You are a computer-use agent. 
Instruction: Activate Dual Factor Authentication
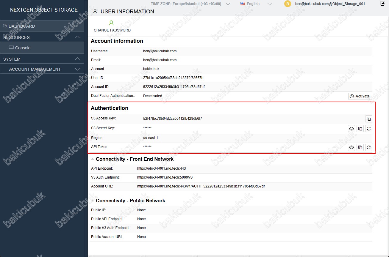pos(360,96)
